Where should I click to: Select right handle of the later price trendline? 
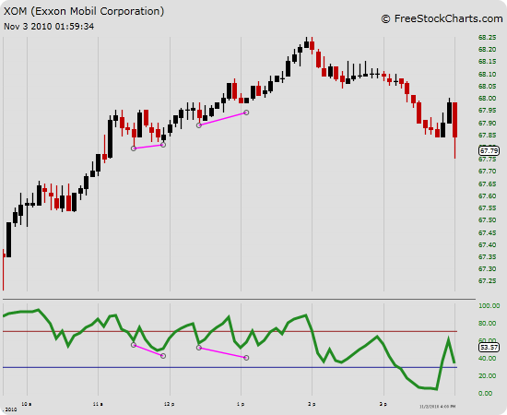click(x=246, y=113)
